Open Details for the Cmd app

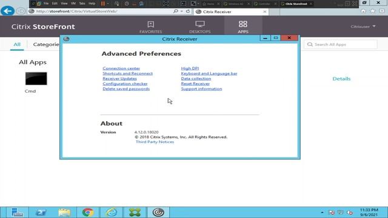pyautogui.click(x=341, y=79)
